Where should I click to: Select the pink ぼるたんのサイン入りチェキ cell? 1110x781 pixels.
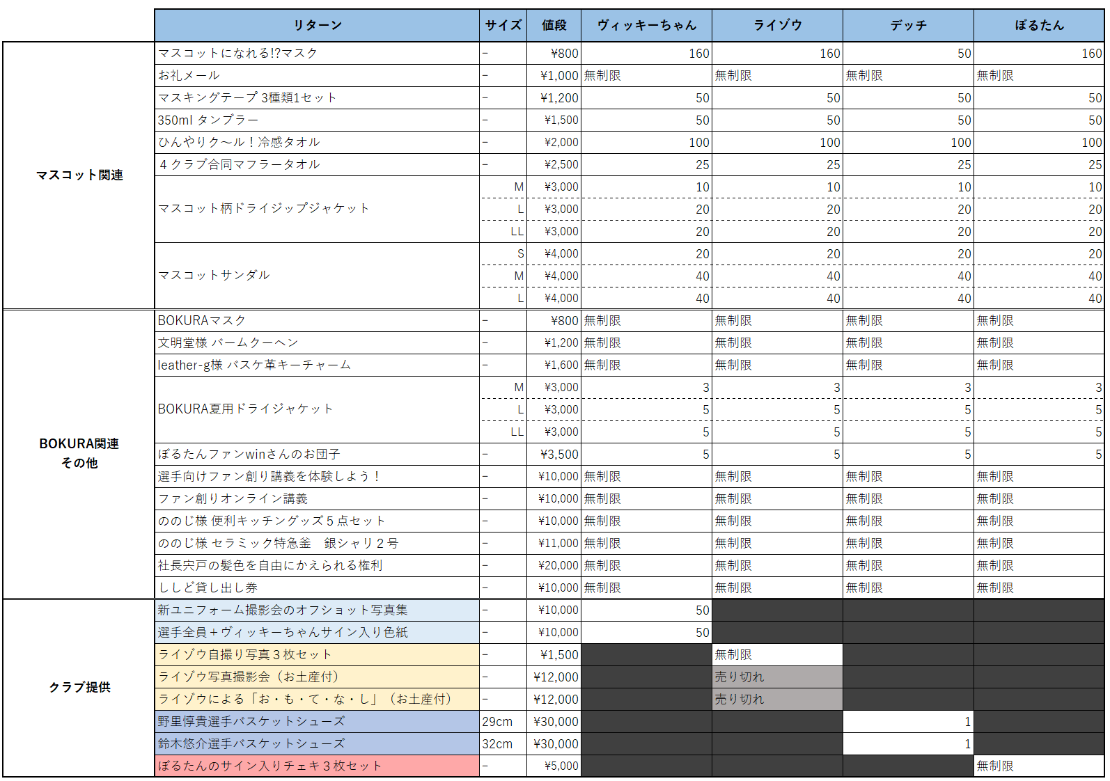click(x=317, y=766)
